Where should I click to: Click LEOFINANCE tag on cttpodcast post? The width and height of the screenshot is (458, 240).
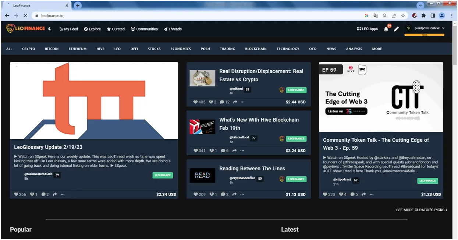427,181
